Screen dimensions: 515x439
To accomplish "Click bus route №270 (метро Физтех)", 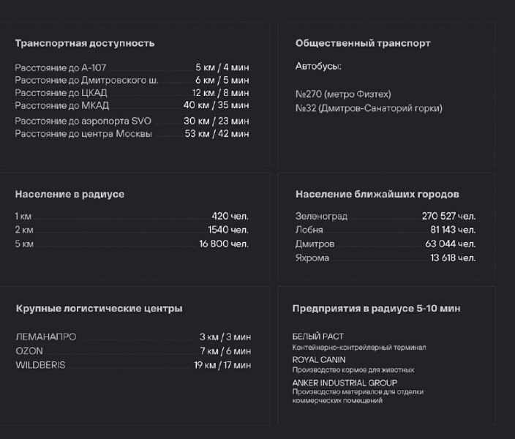I will [343, 94].
